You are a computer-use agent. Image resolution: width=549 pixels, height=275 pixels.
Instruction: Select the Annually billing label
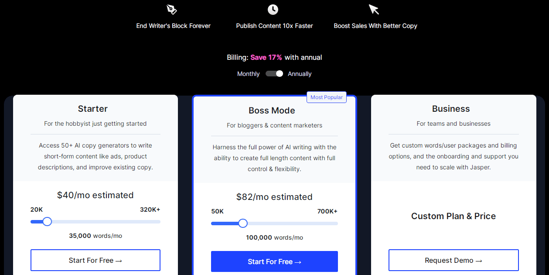[x=300, y=74]
